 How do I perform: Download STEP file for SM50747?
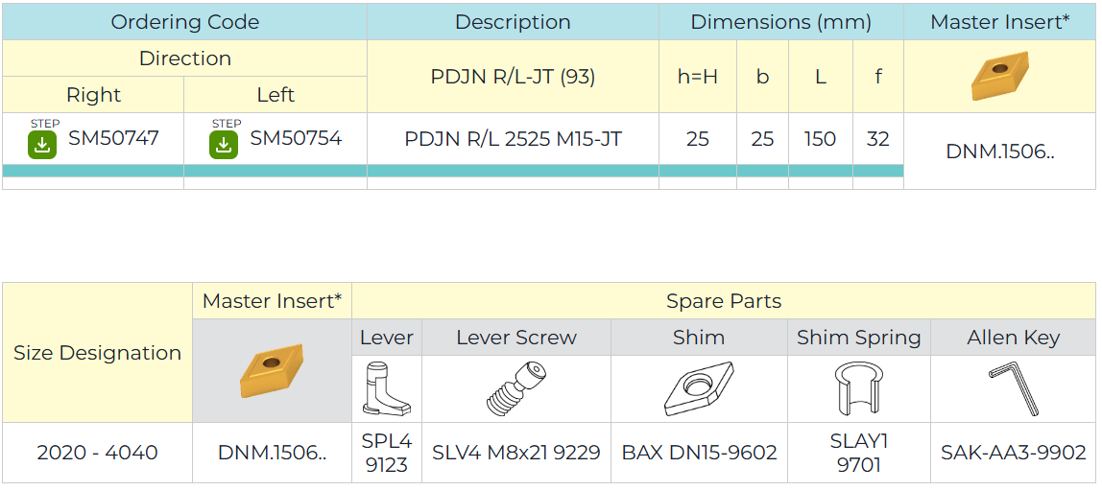[42, 144]
